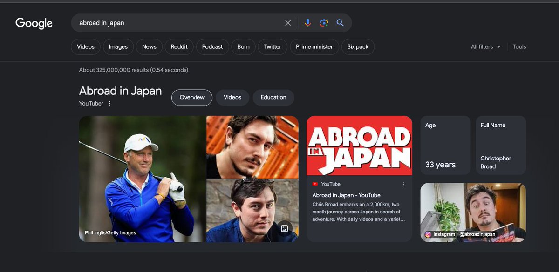Switch to the knowledge panel Videos tab
Image resolution: width=559 pixels, height=272 pixels.
click(232, 98)
